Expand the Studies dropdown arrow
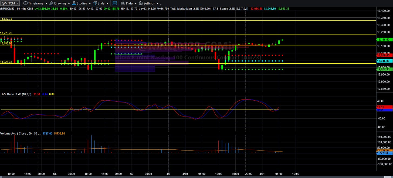This screenshot has height=178, width=393. click(x=90, y=4)
